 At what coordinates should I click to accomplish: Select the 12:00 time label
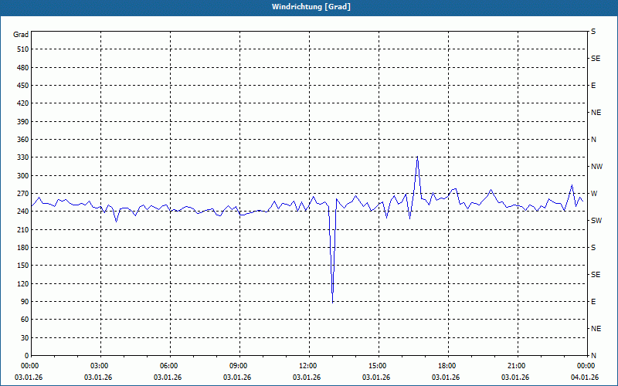click(x=308, y=366)
